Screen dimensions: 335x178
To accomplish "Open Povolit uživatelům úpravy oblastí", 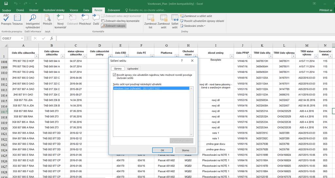I will 202,21.
